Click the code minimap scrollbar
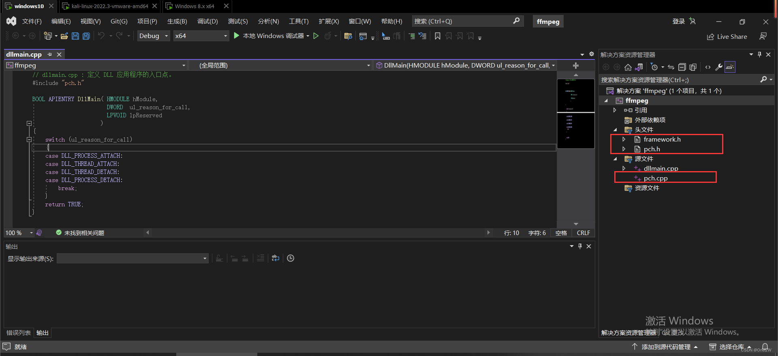778x356 pixels. (x=576, y=113)
